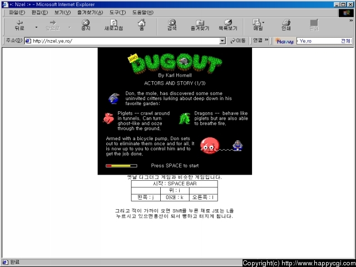Click the 주소(D) address label
Image resolution: width=356 pixels, height=267 pixels.
14,41
